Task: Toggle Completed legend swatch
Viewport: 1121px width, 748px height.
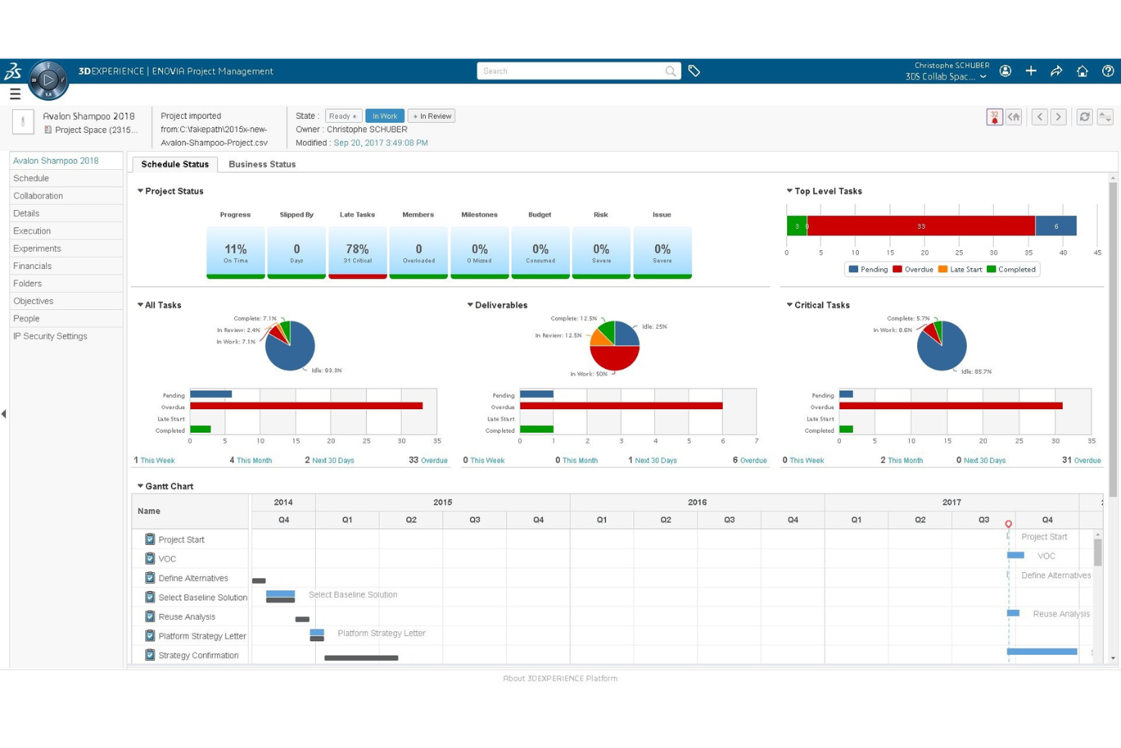Action: [x=991, y=269]
